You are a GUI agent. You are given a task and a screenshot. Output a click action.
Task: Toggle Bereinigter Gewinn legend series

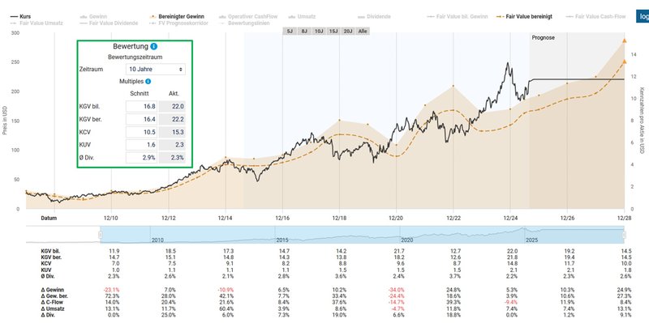(175, 16)
